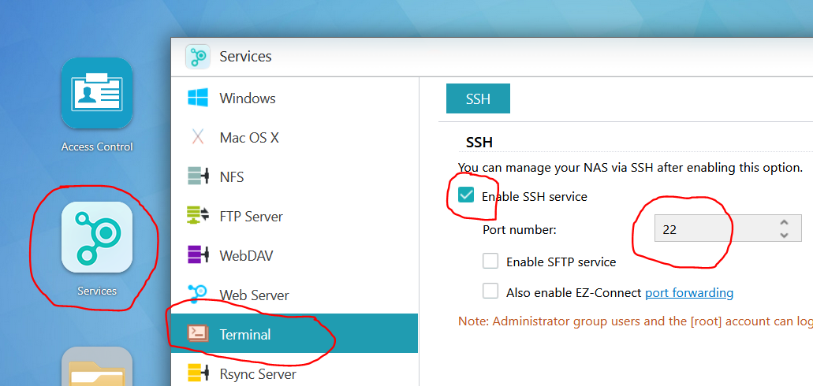Screen dimensions: 813x386
Task: Click the Mac OS X icon
Action: coord(197,138)
